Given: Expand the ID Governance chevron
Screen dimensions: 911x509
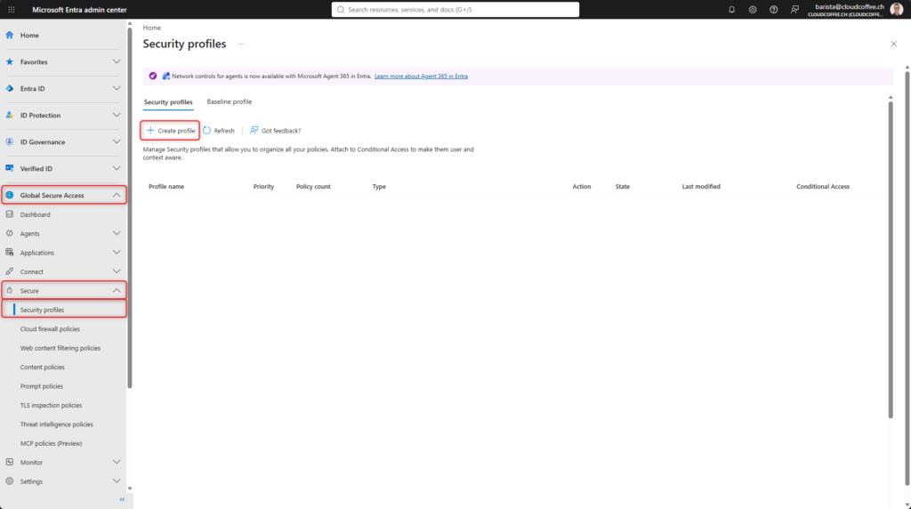Looking at the screenshot, I should tap(117, 141).
